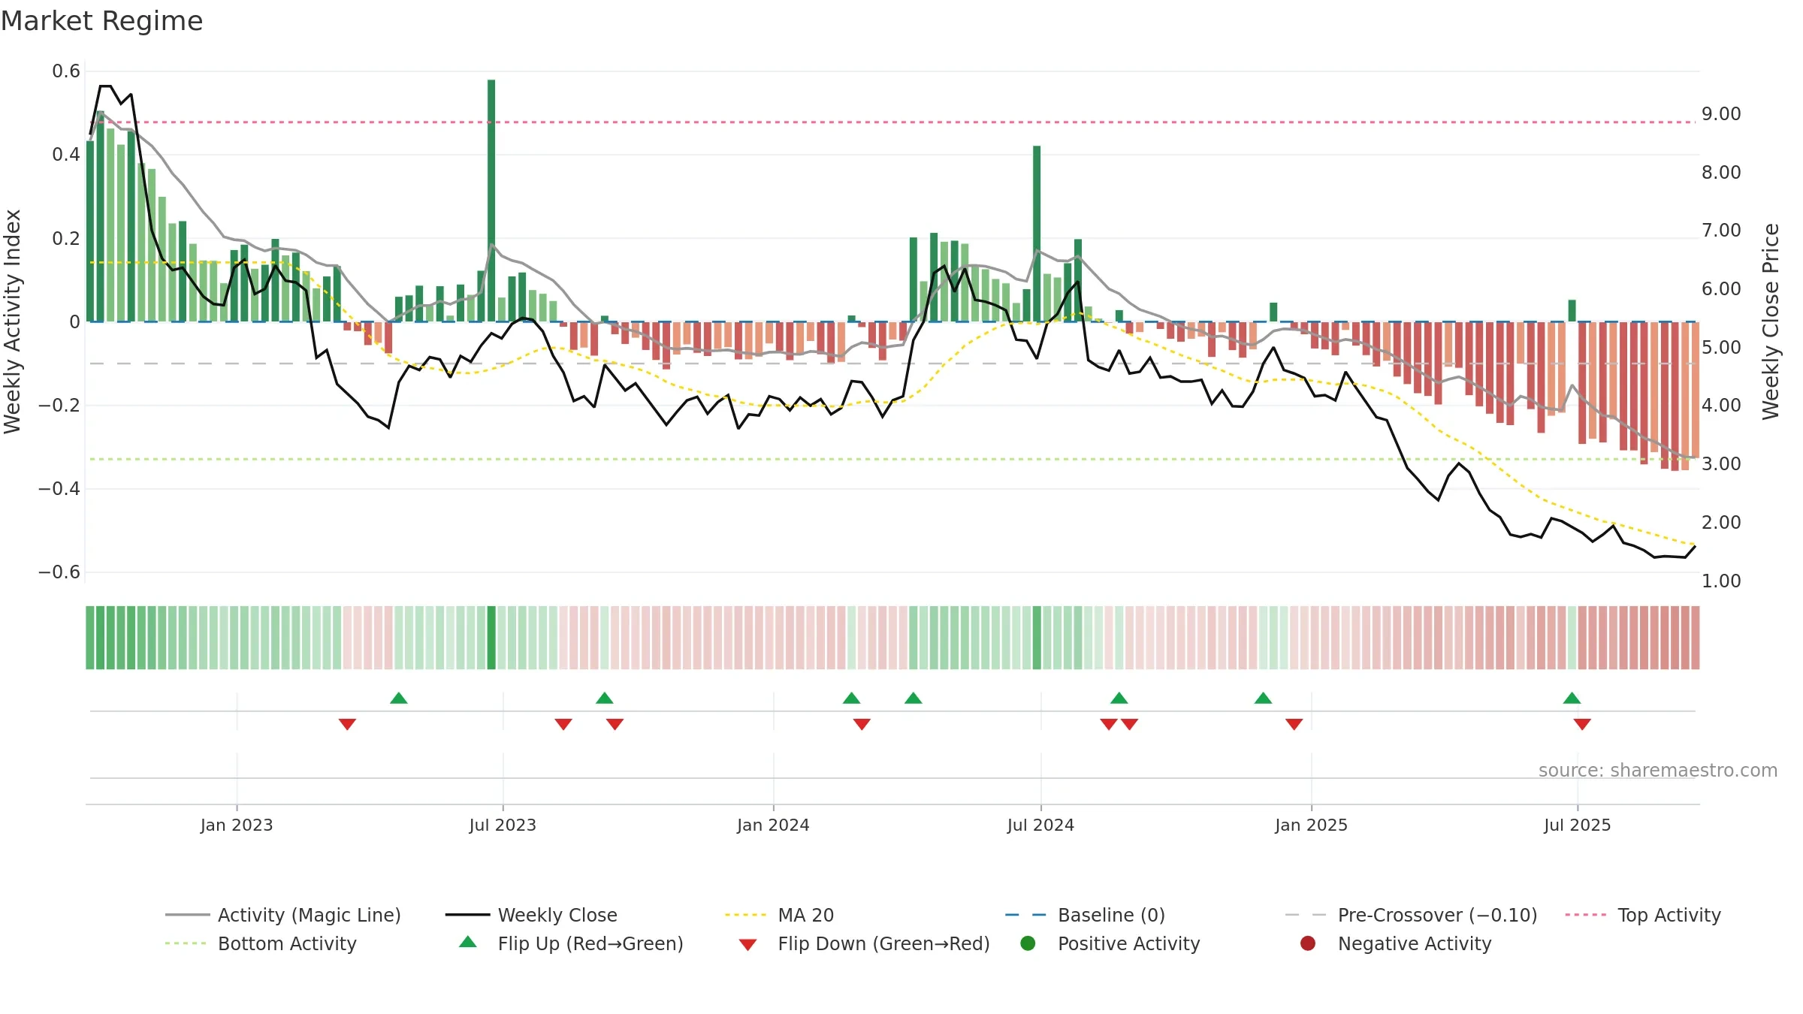The image size is (1803, 1014).
Task: Click the Weekly Close Price axis label
Action: pyautogui.click(x=1771, y=321)
